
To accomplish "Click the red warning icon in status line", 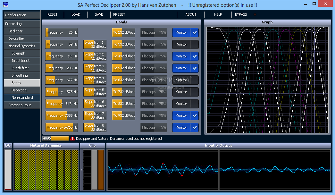I will (x=72, y=139).
